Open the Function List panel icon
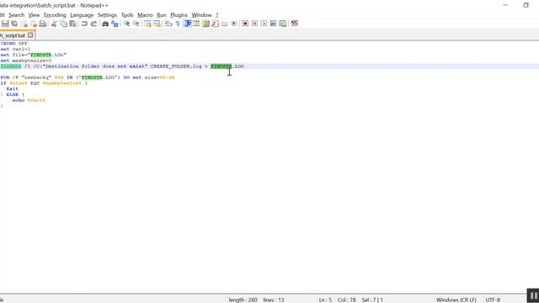This screenshot has height=303, width=539. (x=216, y=24)
